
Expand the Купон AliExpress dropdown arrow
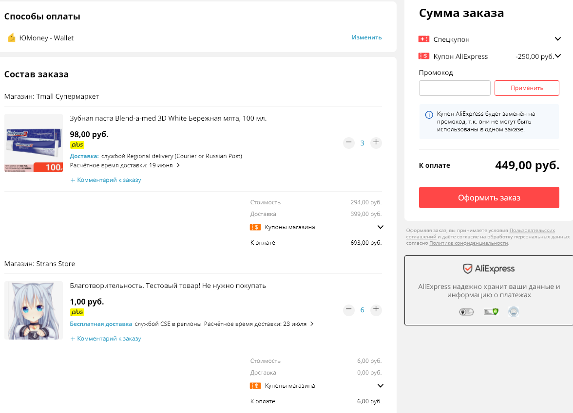pos(557,56)
